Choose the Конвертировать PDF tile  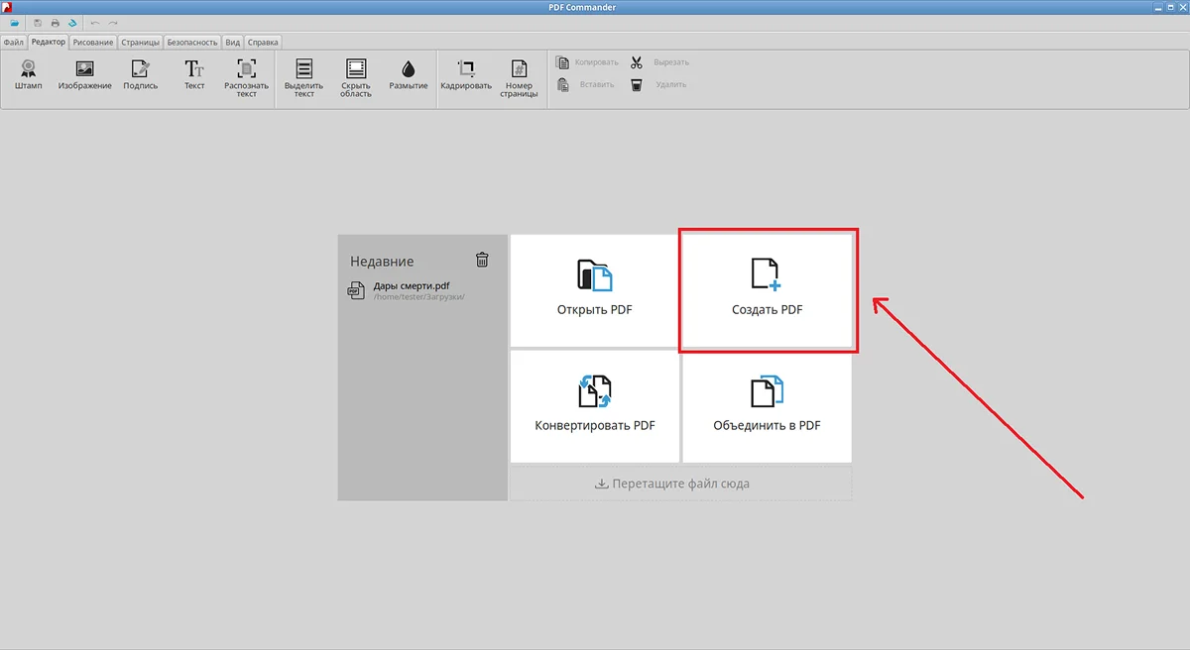pyautogui.click(x=595, y=405)
